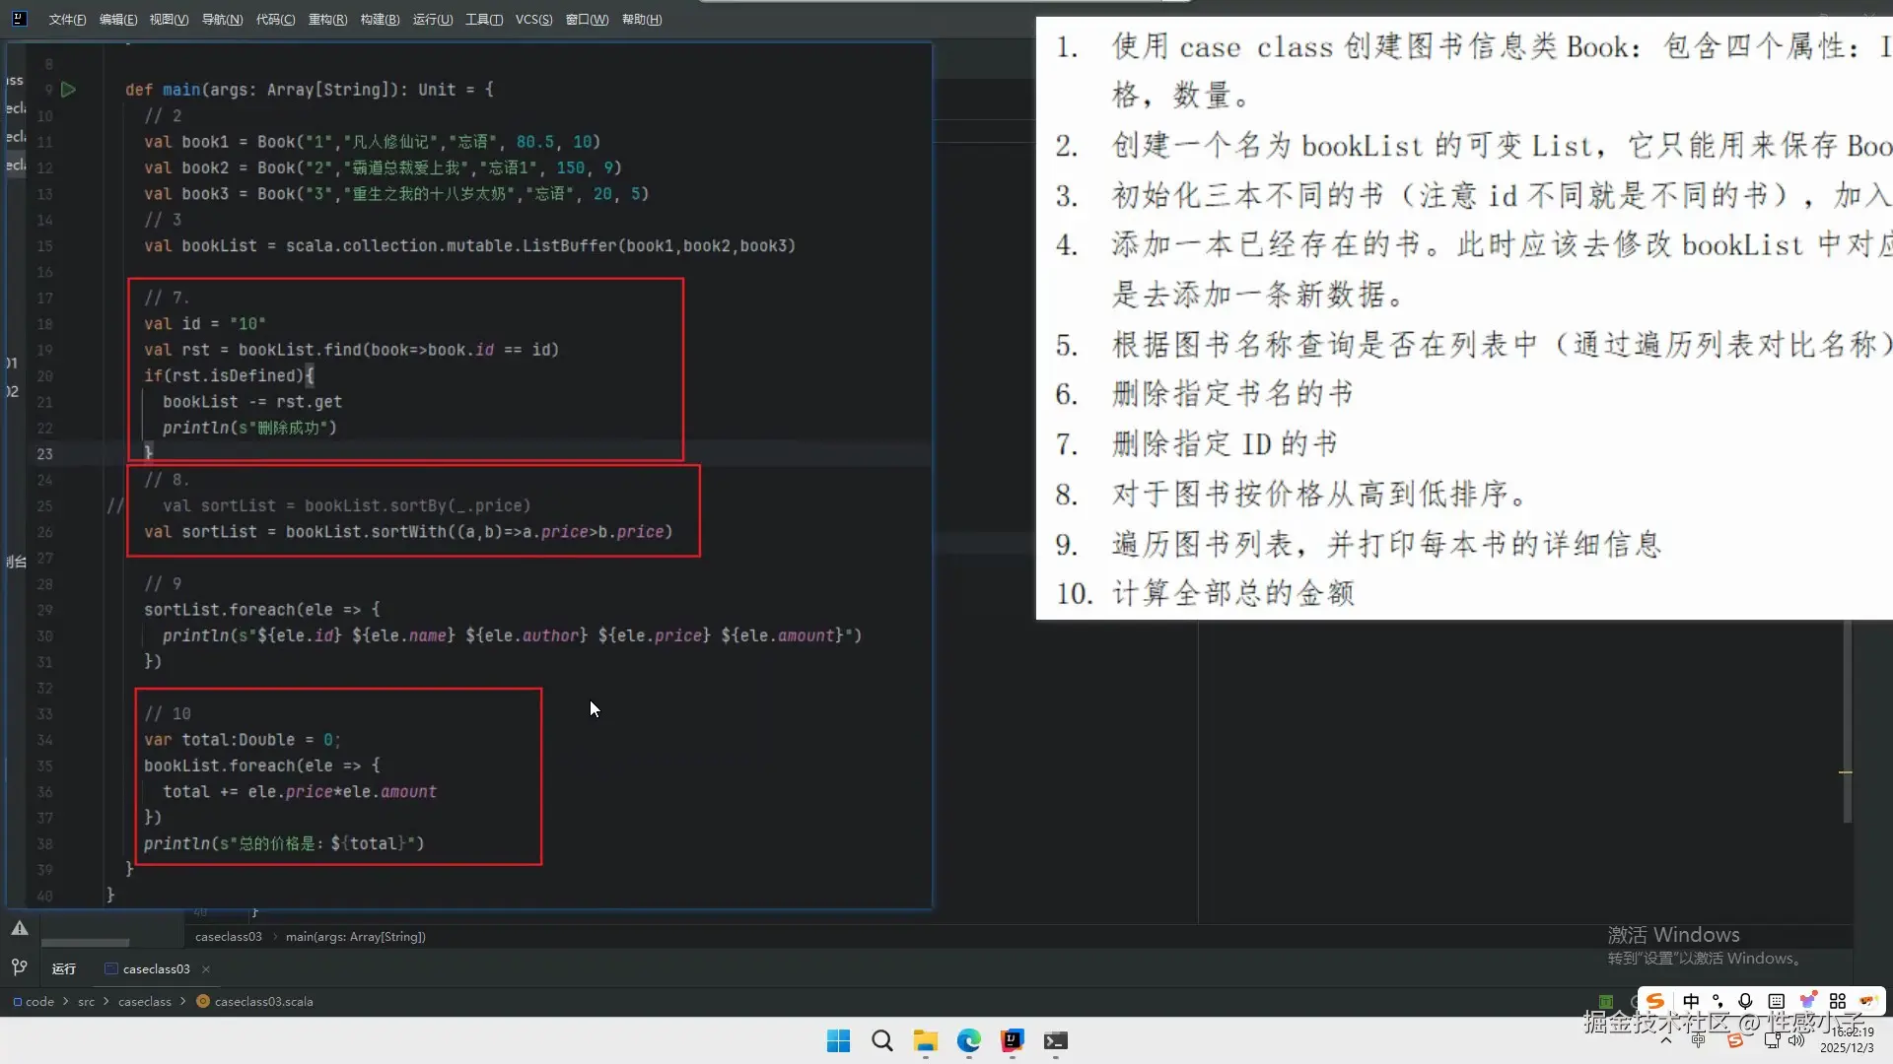1893x1064 pixels.
Task: Click the editor vertical scrollbar thumb
Action: (x=1848, y=719)
